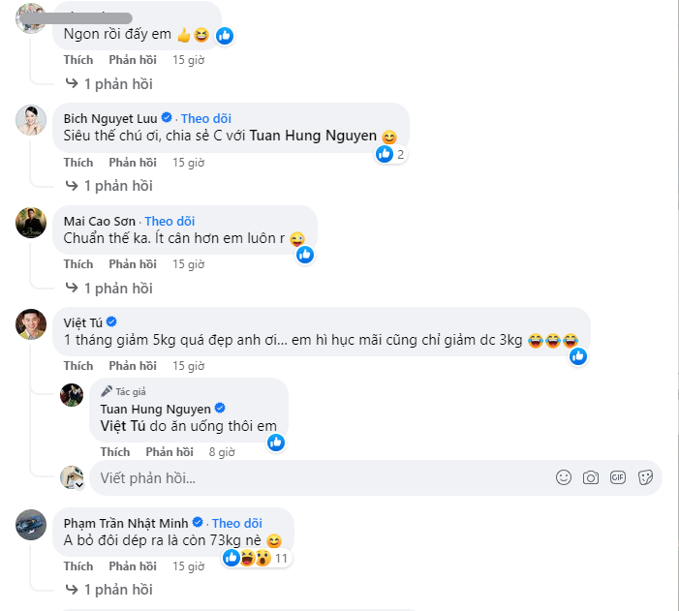The image size is (679, 611).
Task: Open Việt Tú's profile picture
Action: pyautogui.click(x=32, y=324)
